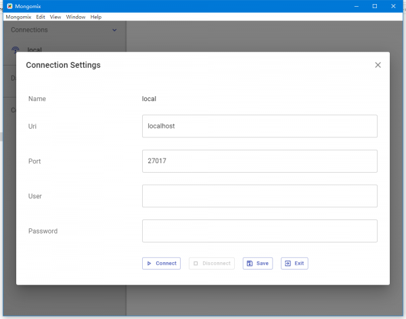The width and height of the screenshot is (406, 319).
Task: Focus the empty User input field
Action: [x=260, y=196]
